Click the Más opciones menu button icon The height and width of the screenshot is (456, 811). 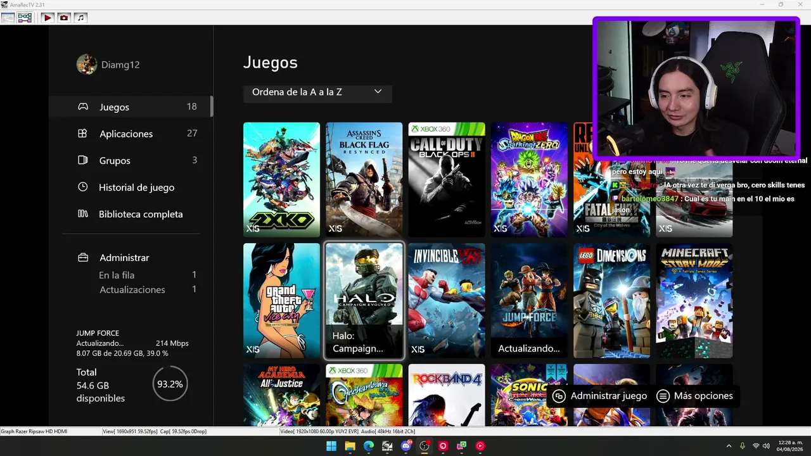click(663, 396)
